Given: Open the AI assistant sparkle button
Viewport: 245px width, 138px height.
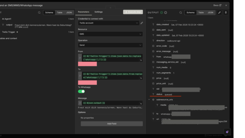Looking at the screenshot, I should 227,132.
